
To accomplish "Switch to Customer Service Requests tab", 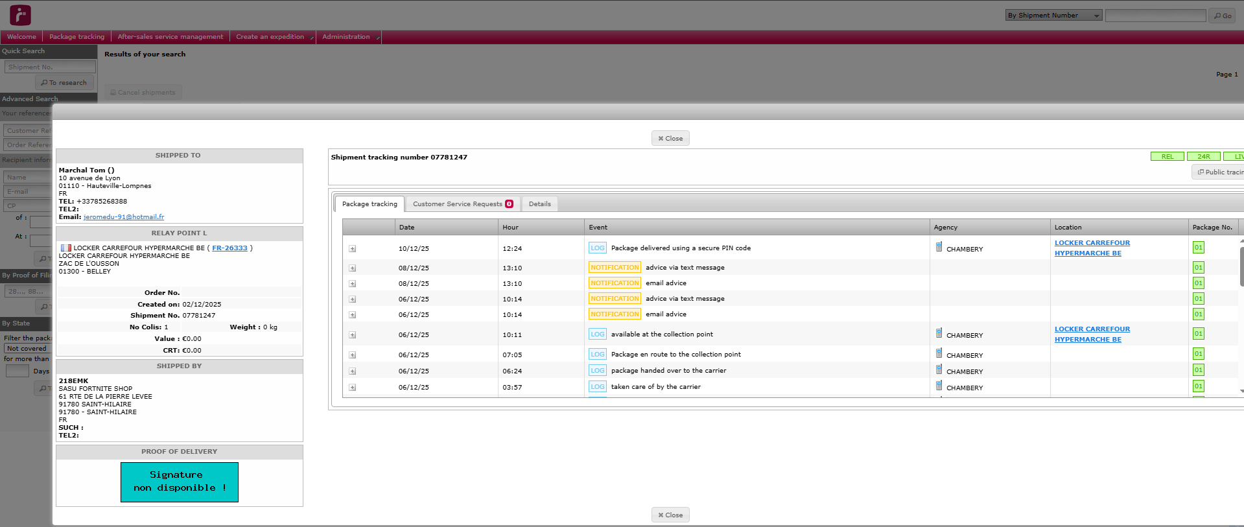I will [462, 204].
